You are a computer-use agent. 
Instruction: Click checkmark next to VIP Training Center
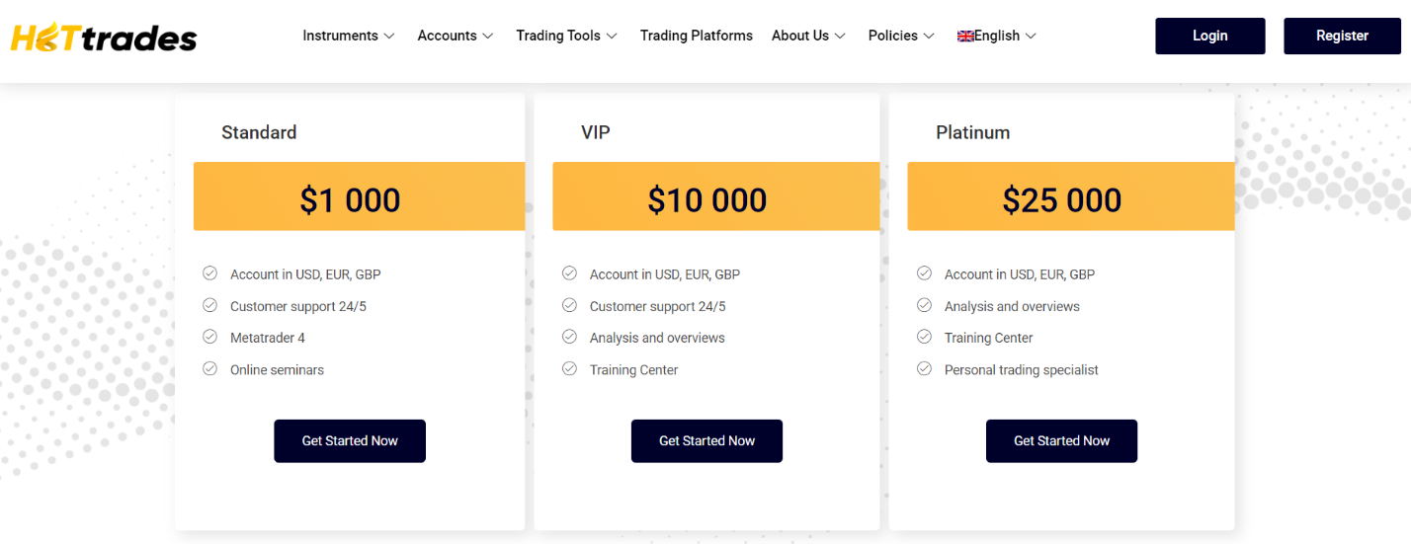pyautogui.click(x=569, y=368)
